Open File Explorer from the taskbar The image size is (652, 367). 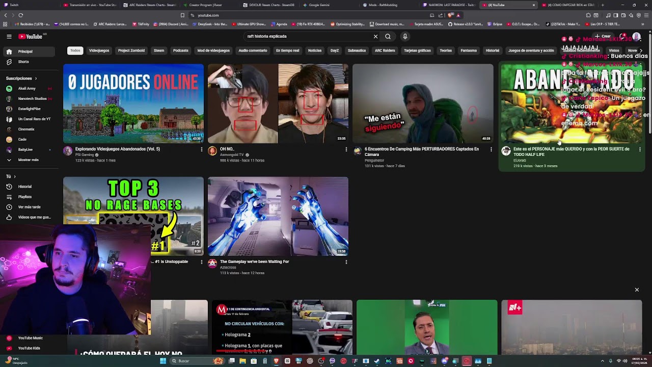point(242,361)
